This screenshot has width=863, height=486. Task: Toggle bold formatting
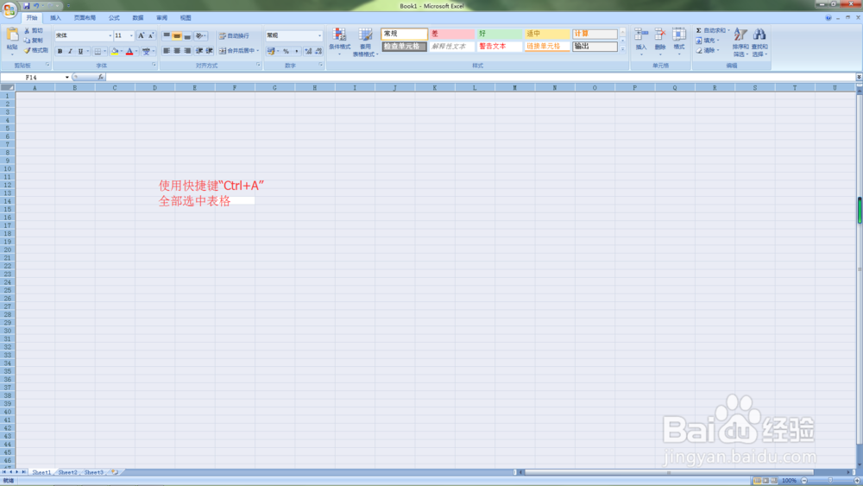(60, 51)
